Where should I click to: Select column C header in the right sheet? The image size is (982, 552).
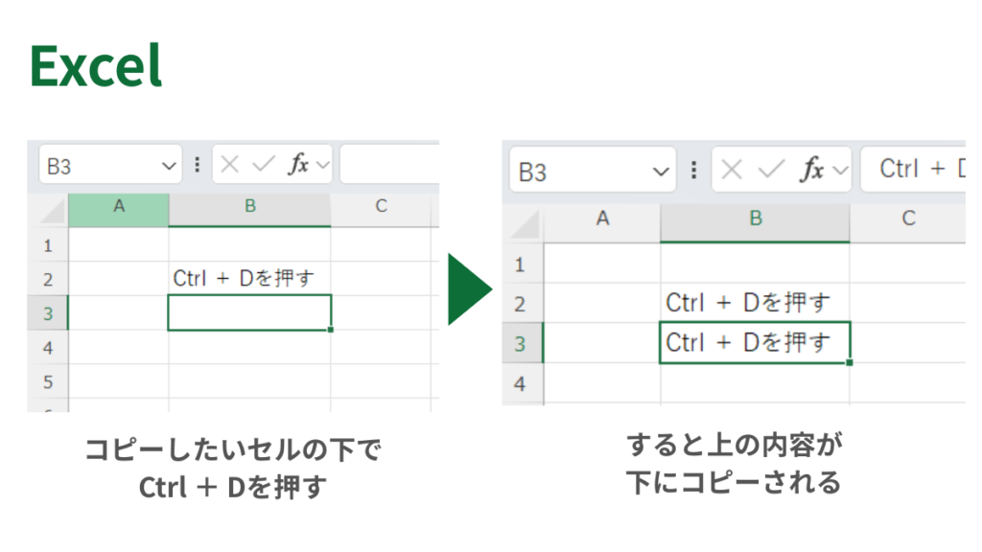[907, 219]
